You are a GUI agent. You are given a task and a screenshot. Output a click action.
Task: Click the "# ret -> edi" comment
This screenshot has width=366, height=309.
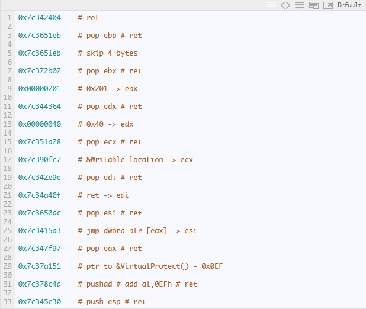[103, 195]
